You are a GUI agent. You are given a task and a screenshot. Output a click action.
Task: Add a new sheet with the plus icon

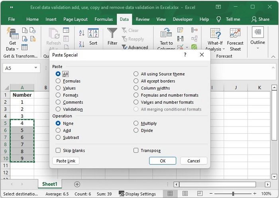click(x=77, y=184)
